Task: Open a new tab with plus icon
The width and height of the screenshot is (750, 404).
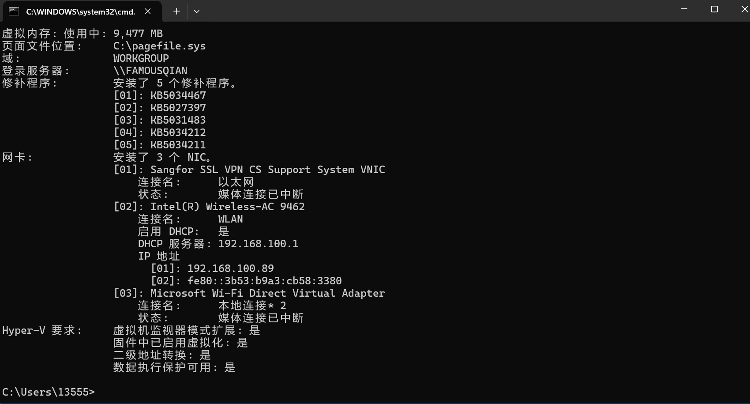Action: (176, 11)
